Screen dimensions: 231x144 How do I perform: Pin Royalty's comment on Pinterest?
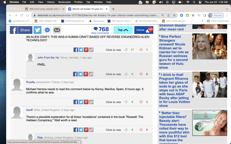click(86, 102)
